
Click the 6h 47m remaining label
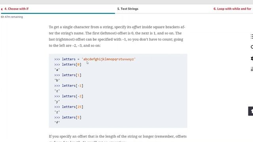pyautogui.click(x=12, y=17)
